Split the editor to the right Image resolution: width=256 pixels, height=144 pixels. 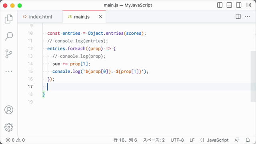(238, 17)
